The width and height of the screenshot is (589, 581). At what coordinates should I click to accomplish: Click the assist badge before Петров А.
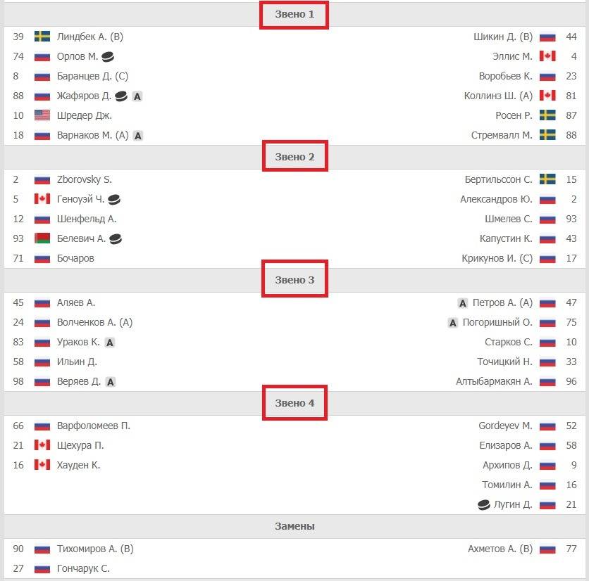463,303
